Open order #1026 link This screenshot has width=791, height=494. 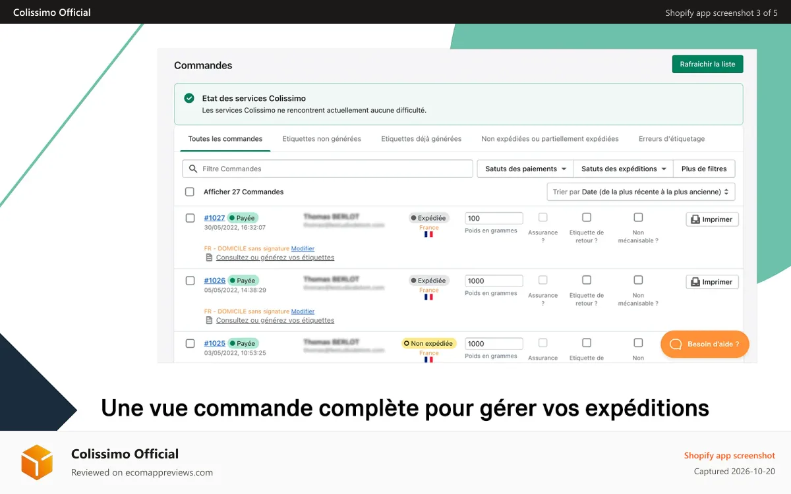click(x=214, y=281)
